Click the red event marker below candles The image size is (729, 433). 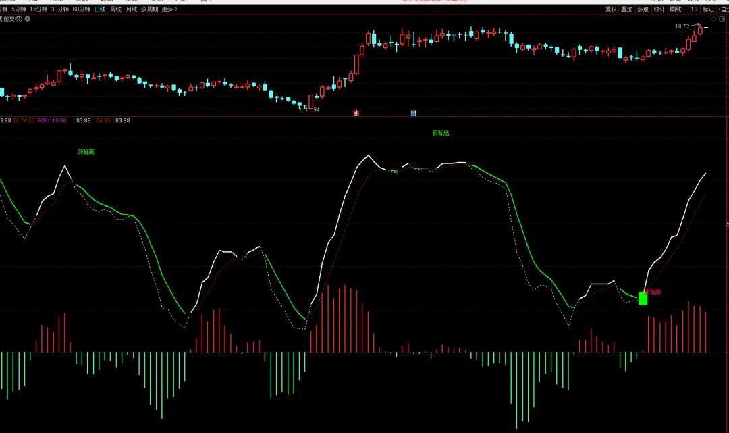[356, 113]
